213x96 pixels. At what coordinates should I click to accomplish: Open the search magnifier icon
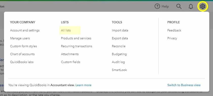tap(179, 6)
